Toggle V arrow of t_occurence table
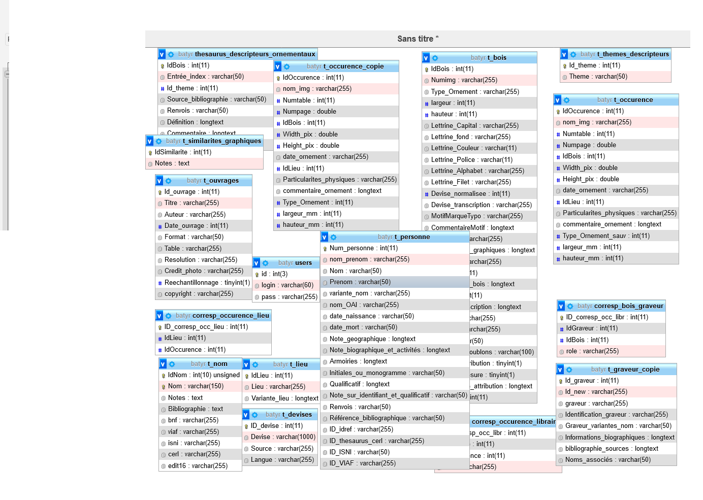 pyautogui.click(x=558, y=100)
